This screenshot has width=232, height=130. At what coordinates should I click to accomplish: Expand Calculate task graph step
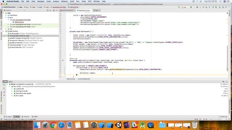click(12, 93)
